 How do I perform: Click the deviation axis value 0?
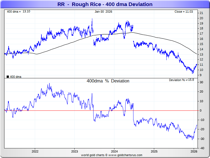click(201, 110)
